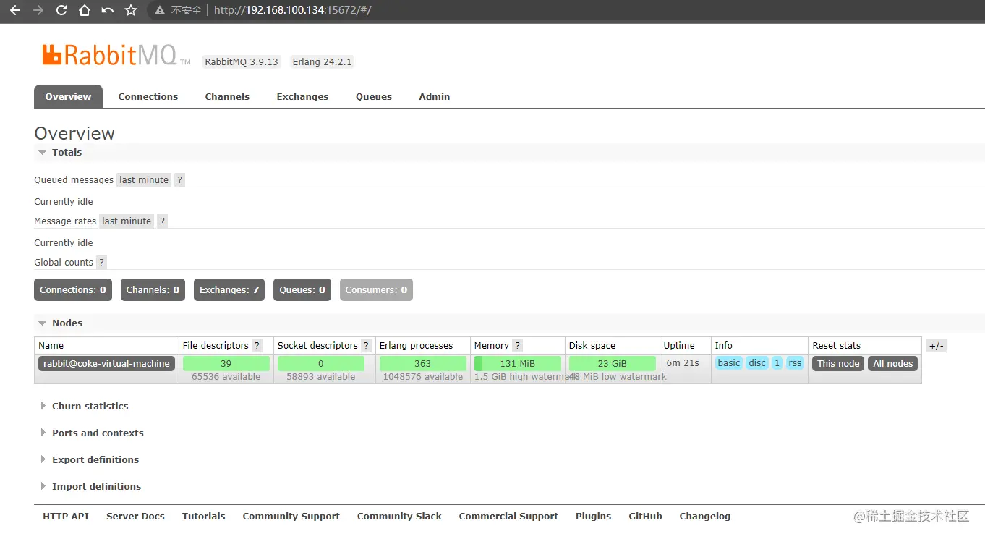Screen dimensions: 985x539
Task: Click the browser forward arrow
Action: (38, 10)
